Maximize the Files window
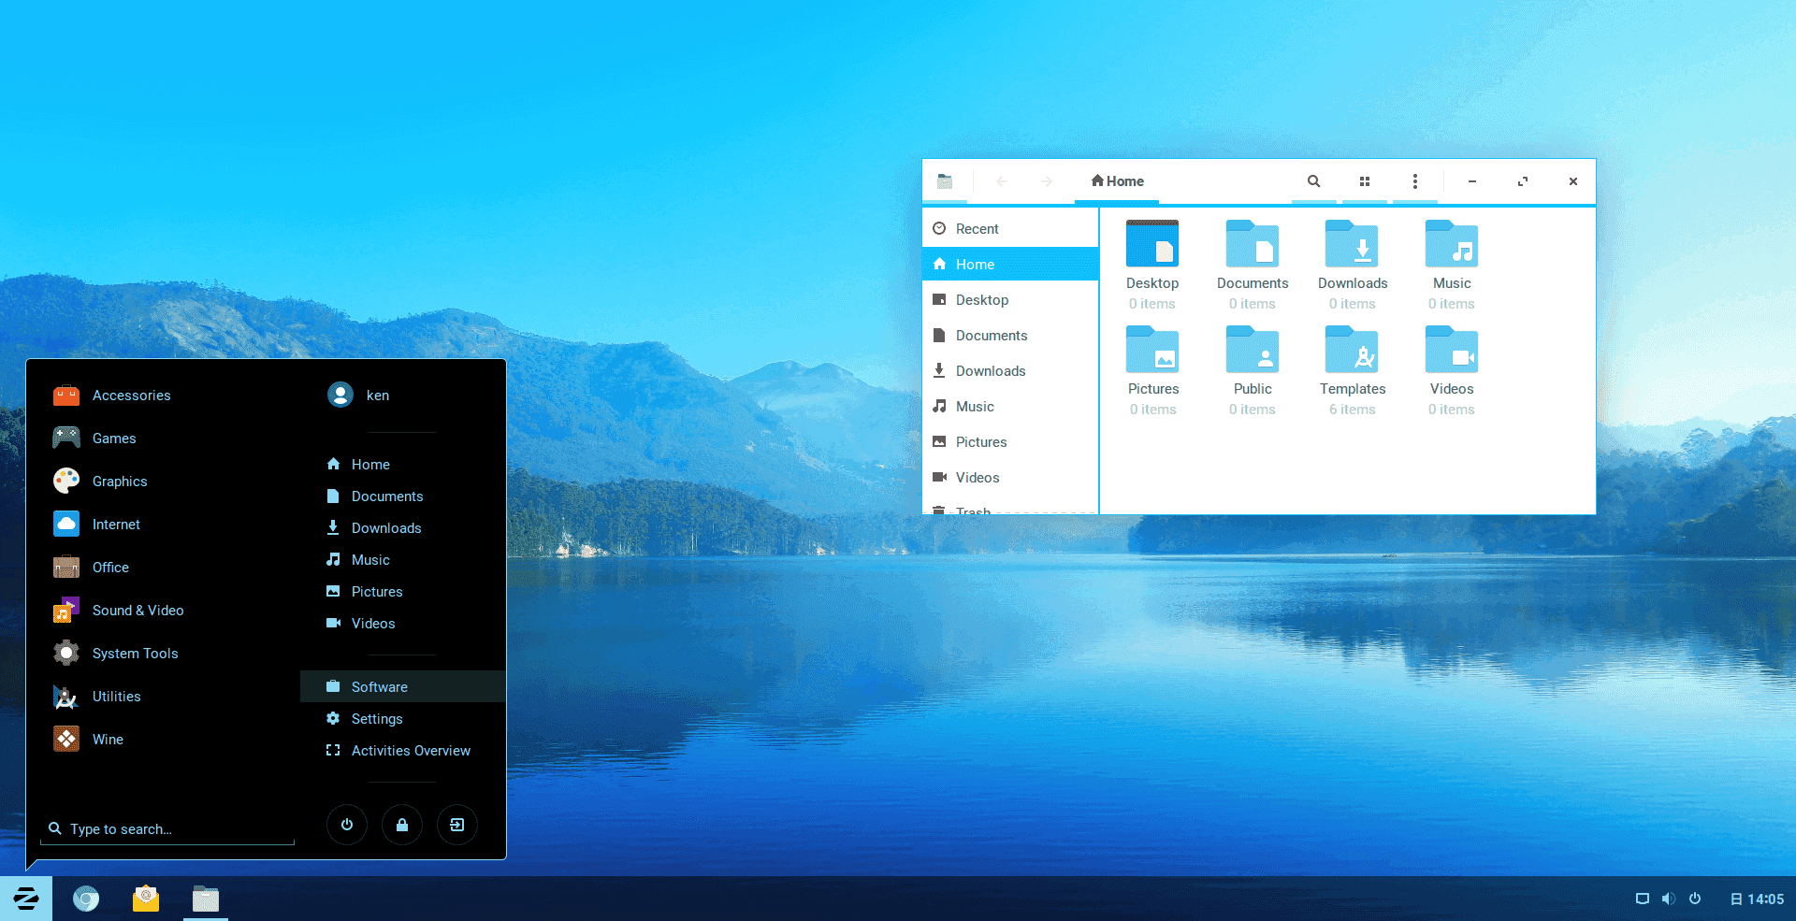Screen dimensions: 1796x921 [x=1523, y=181]
